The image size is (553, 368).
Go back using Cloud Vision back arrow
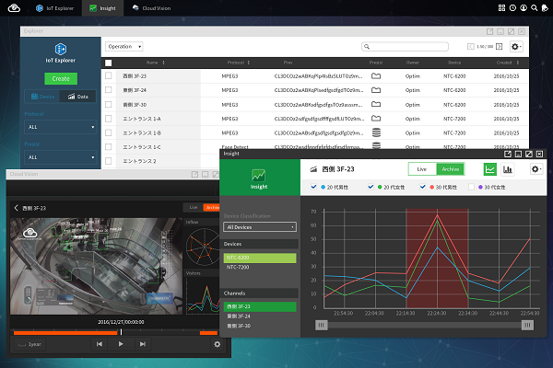[x=17, y=208]
